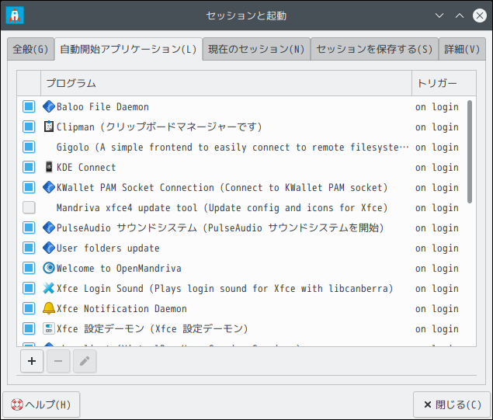
Task: Click the Clipman clipboard manager icon
Action: (49, 127)
